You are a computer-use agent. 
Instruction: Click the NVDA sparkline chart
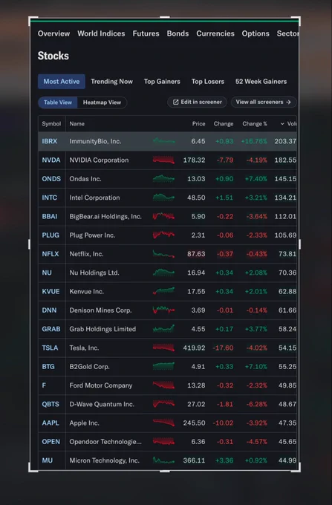click(x=163, y=160)
